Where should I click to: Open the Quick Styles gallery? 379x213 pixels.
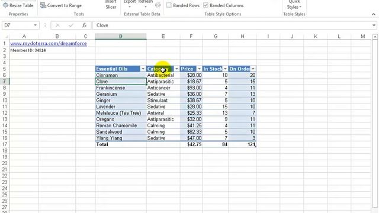[x=294, y=4]
